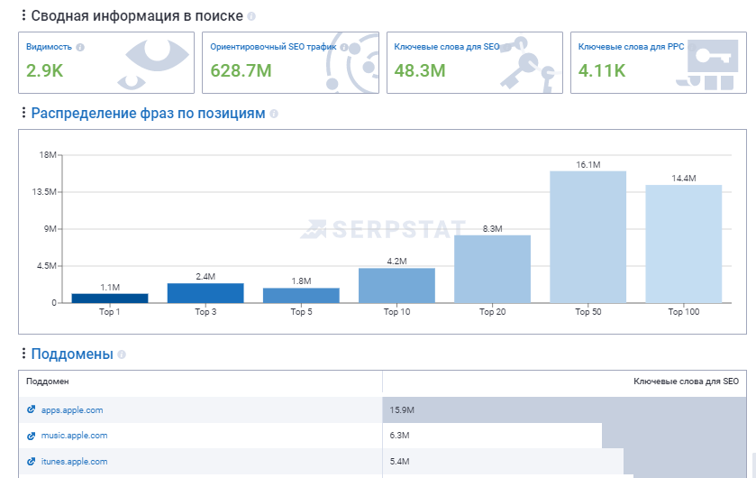Click the info icon beside Поддомены heading

pos(122,355)
